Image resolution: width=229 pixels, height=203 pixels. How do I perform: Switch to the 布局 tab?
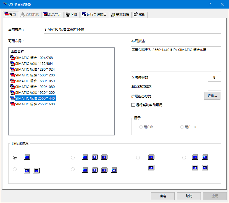coord(10,14)
